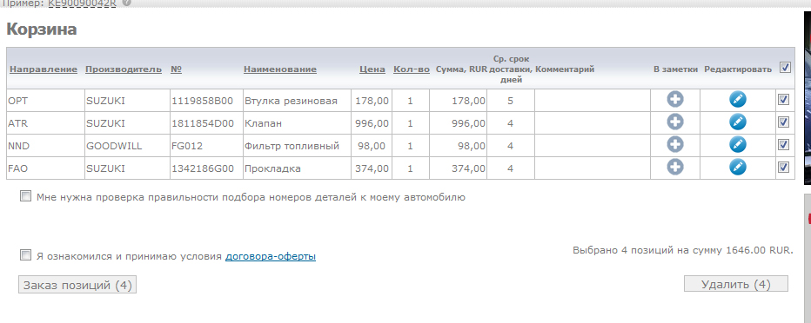Open the договора-оферты link
Viewport: 811px width, 323px height.
(271, 256)
